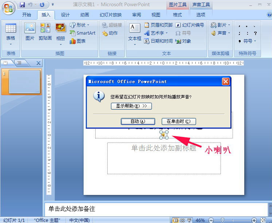
Task: Click the Office button orb
Action: [8, 8]
